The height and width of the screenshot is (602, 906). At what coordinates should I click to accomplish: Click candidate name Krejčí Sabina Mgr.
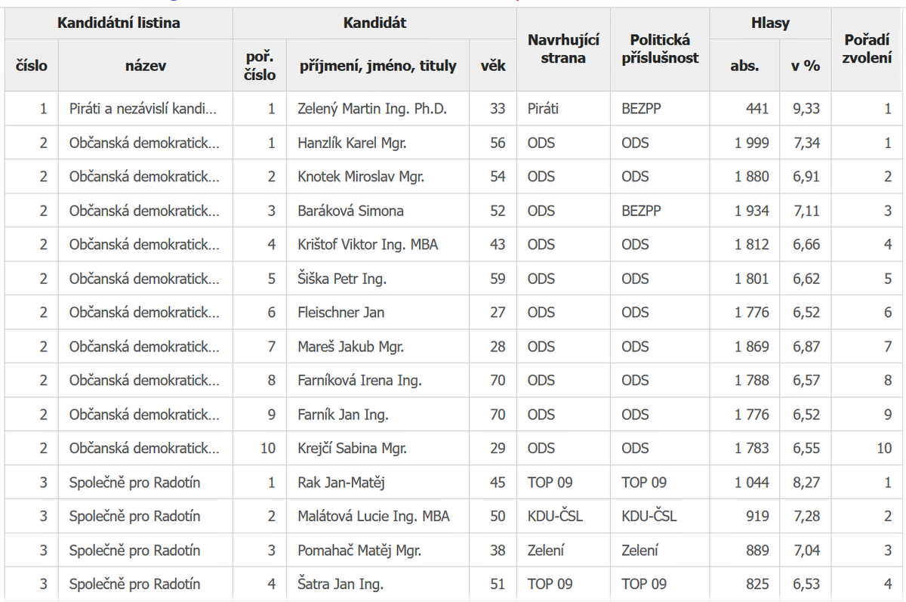point(352,449)
